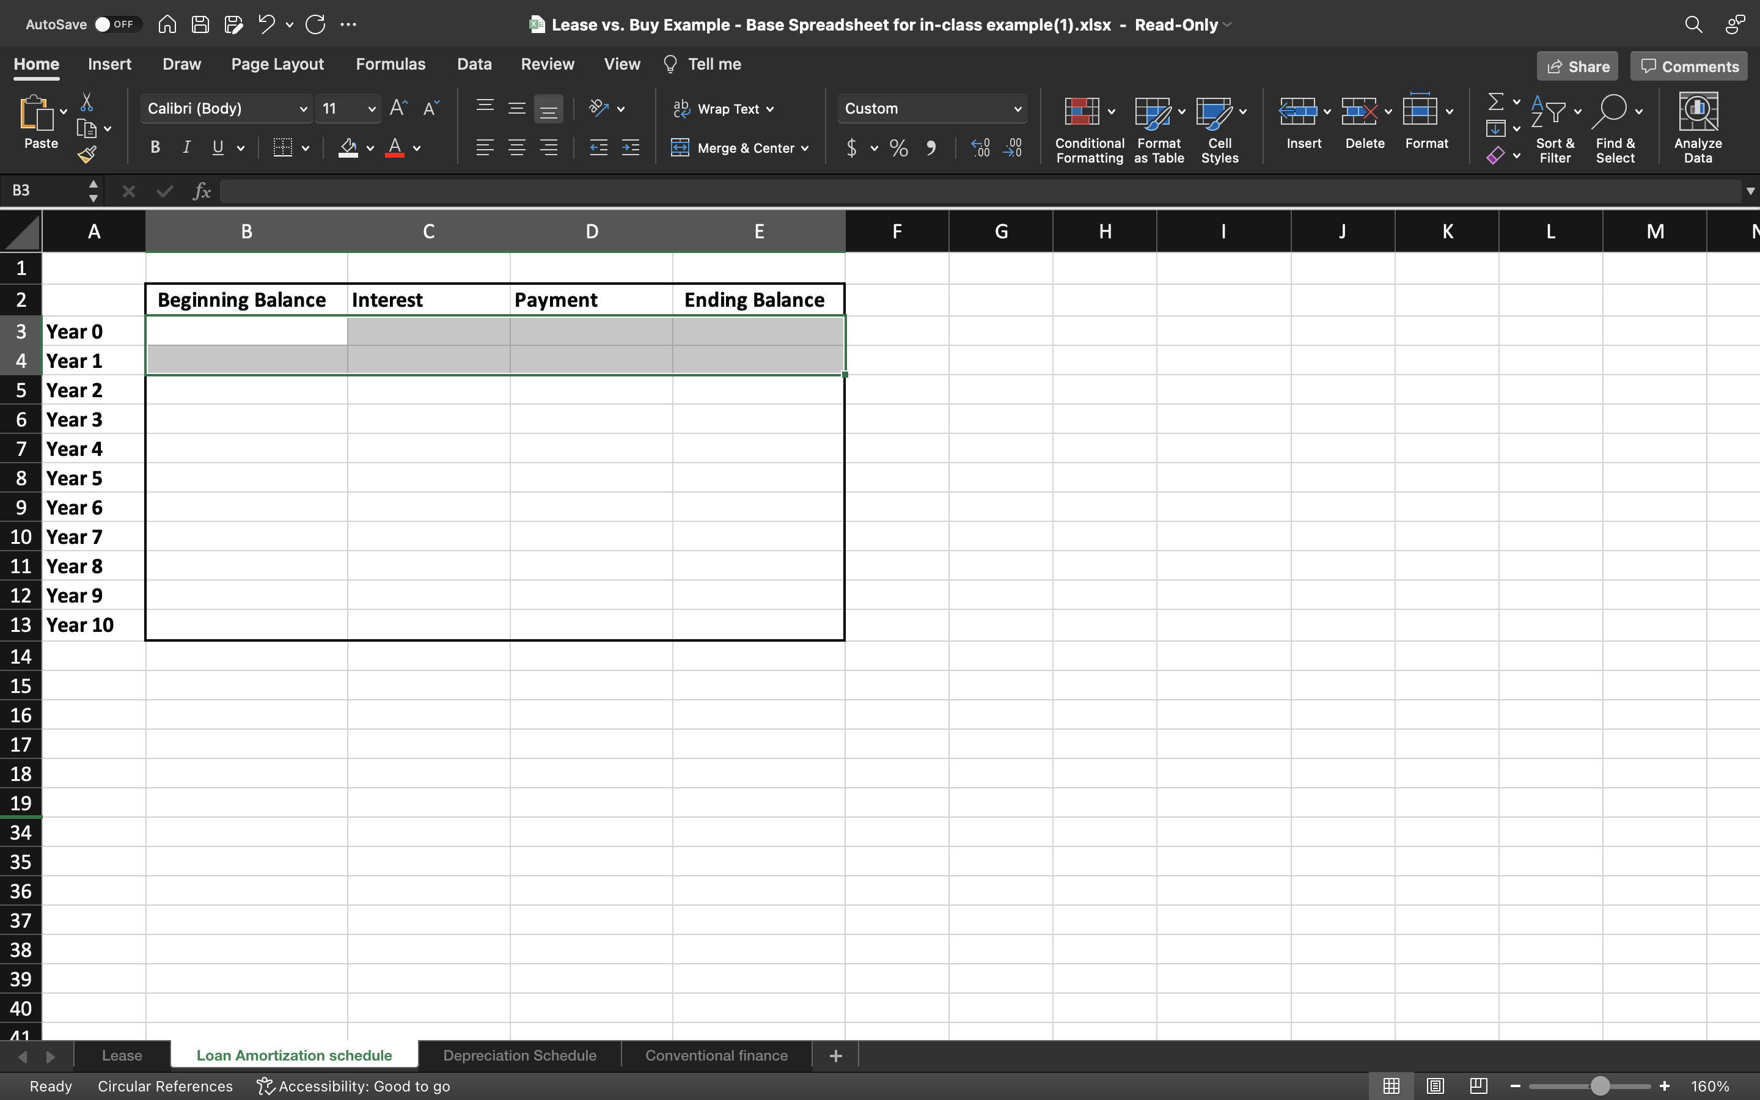Click the AutoSum sigma icon
Viewport: 1760px width, 1100px height.
(x=1495, y=102)
